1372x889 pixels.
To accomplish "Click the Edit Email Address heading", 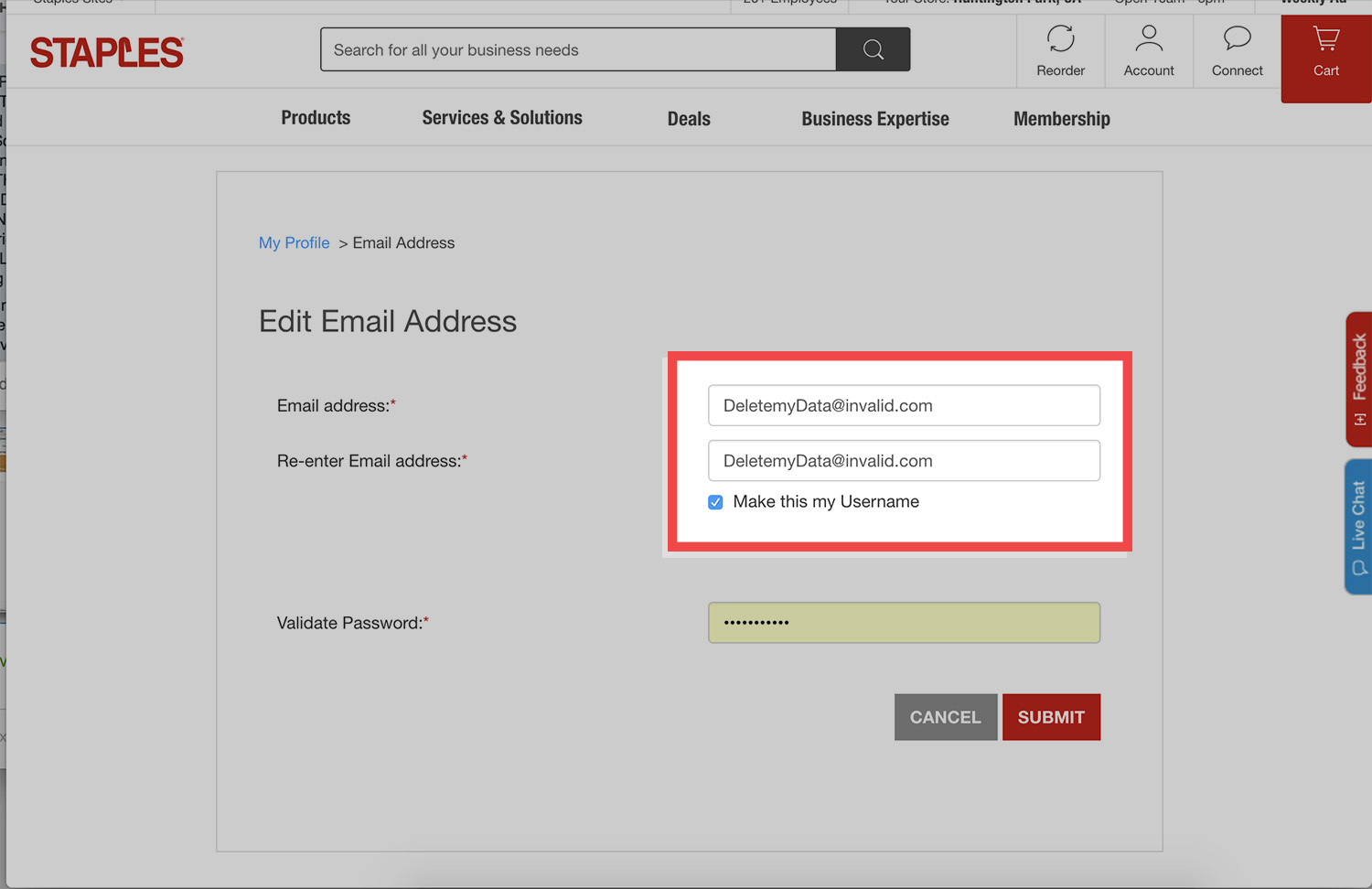I will point(388,321).
